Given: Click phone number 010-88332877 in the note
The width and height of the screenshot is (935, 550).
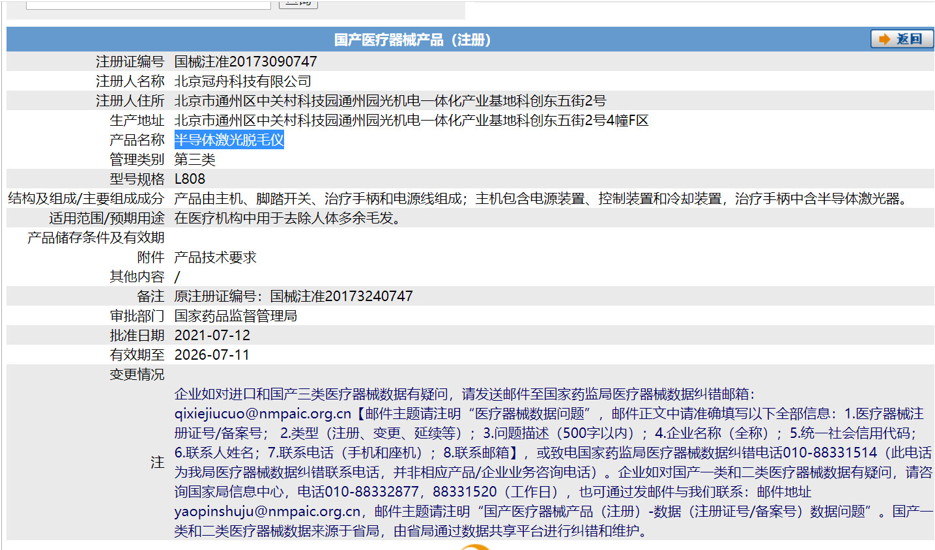Looking at the screenshot, I should tap(371, 491).
